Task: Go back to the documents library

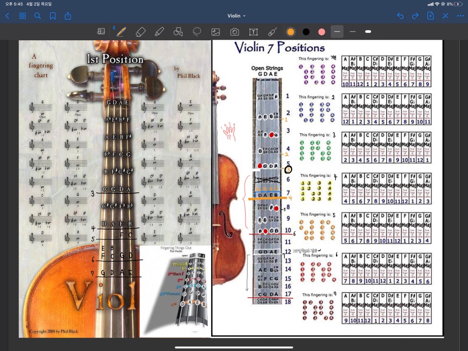Action: point(7,16)
